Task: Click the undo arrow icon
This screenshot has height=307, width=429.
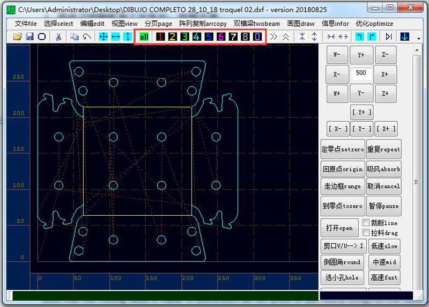Action: tap(86, 36)
